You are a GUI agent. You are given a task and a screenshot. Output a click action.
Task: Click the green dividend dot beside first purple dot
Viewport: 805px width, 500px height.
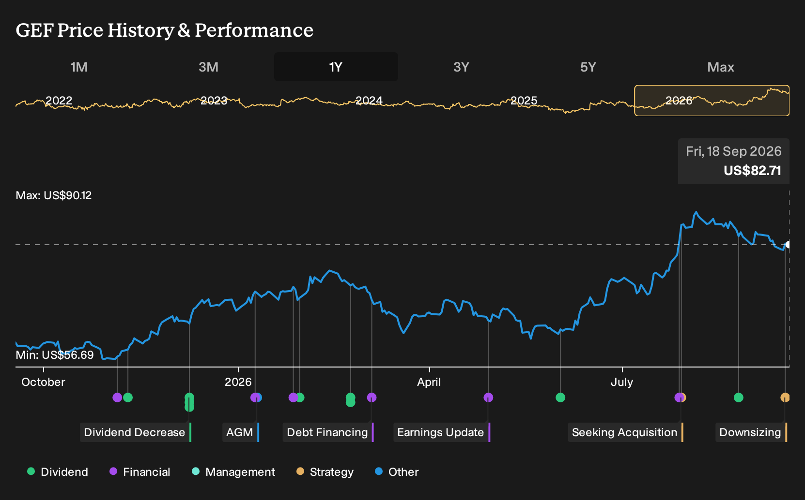coord(128,397)
